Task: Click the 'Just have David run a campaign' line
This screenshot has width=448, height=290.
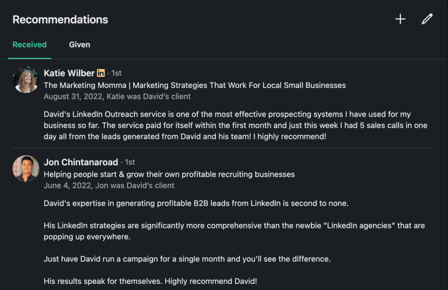Action: click(x=187, y=259)
